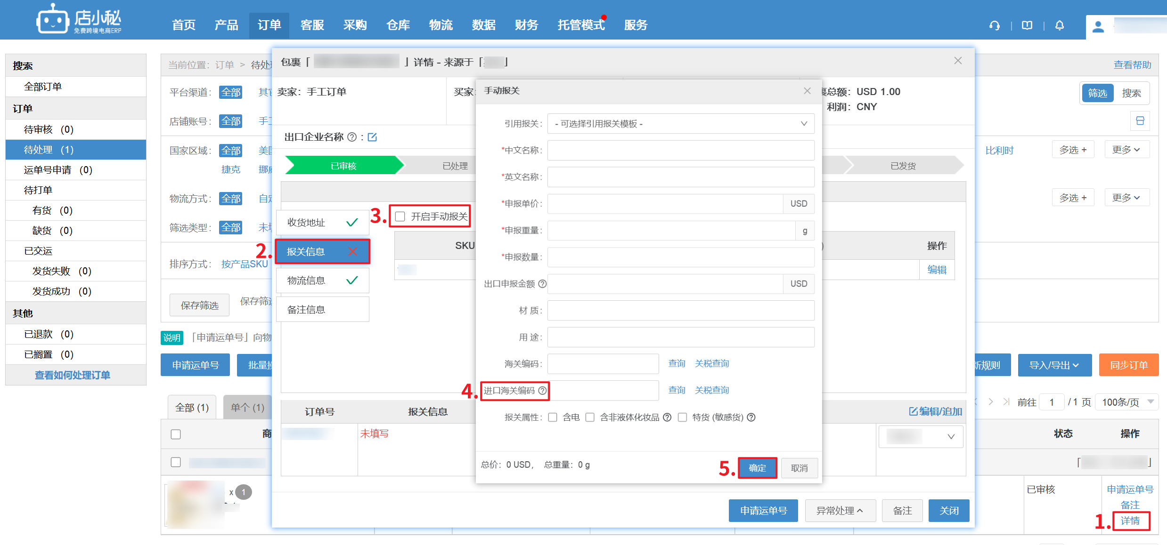This screenshot has width=1167, height=545.
Task: Click 确定 in manual customs dialog
Action: [x=757, y=468]
